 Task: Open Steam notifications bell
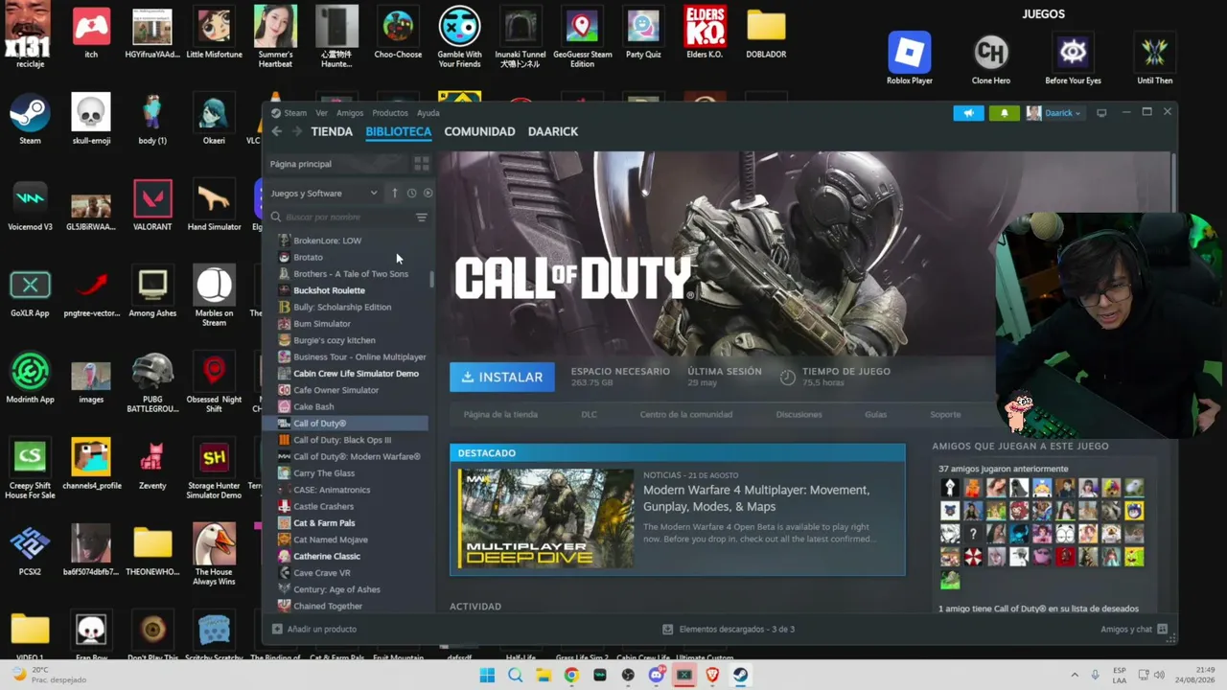[1004, 113]
